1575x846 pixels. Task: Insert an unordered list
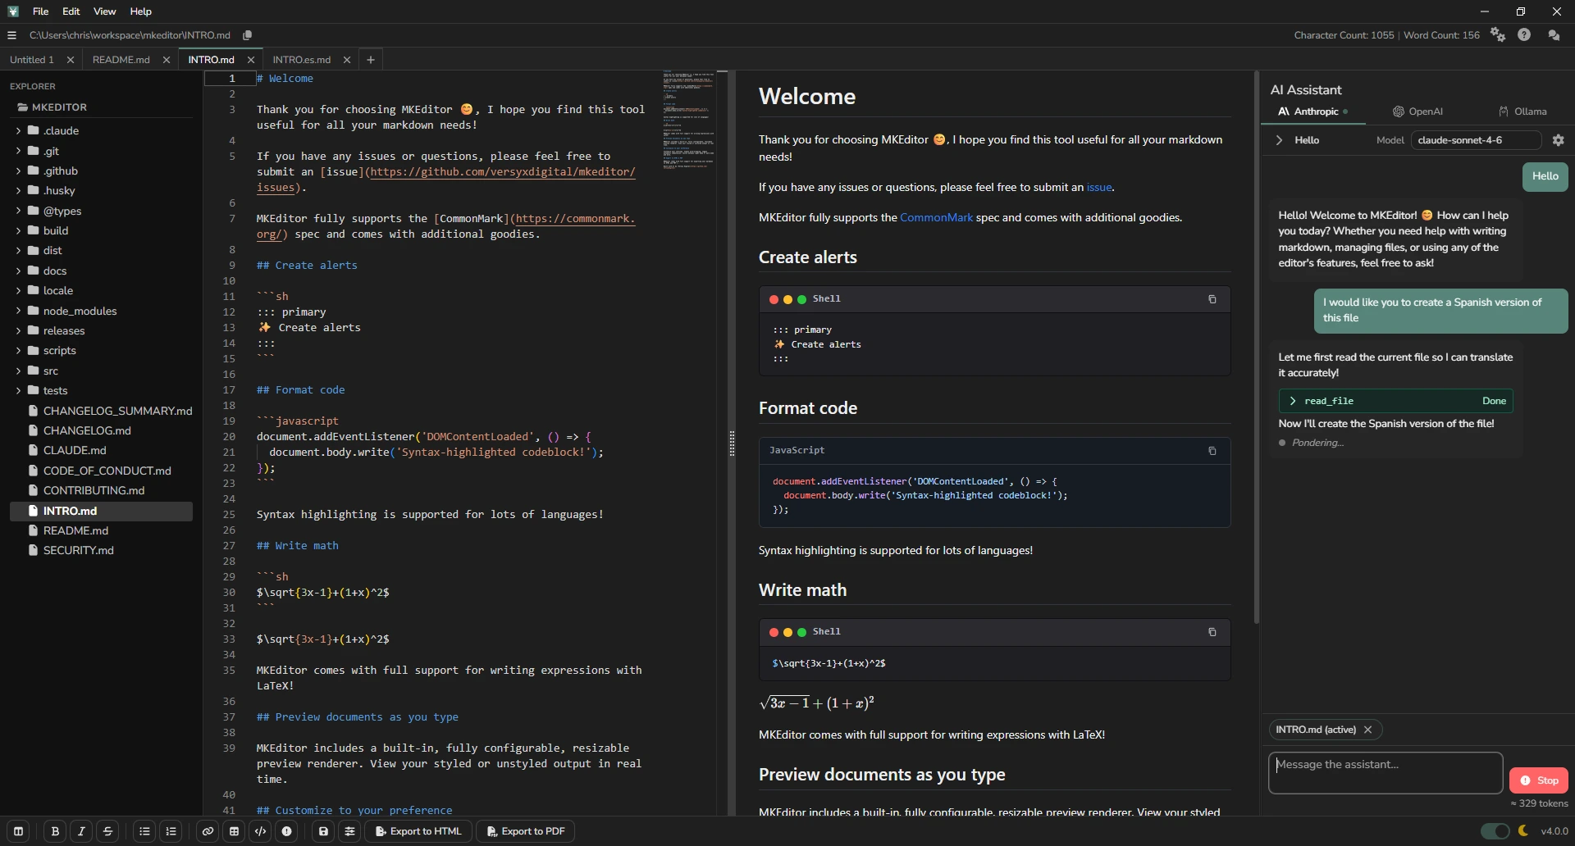click(x=144, y=831)
